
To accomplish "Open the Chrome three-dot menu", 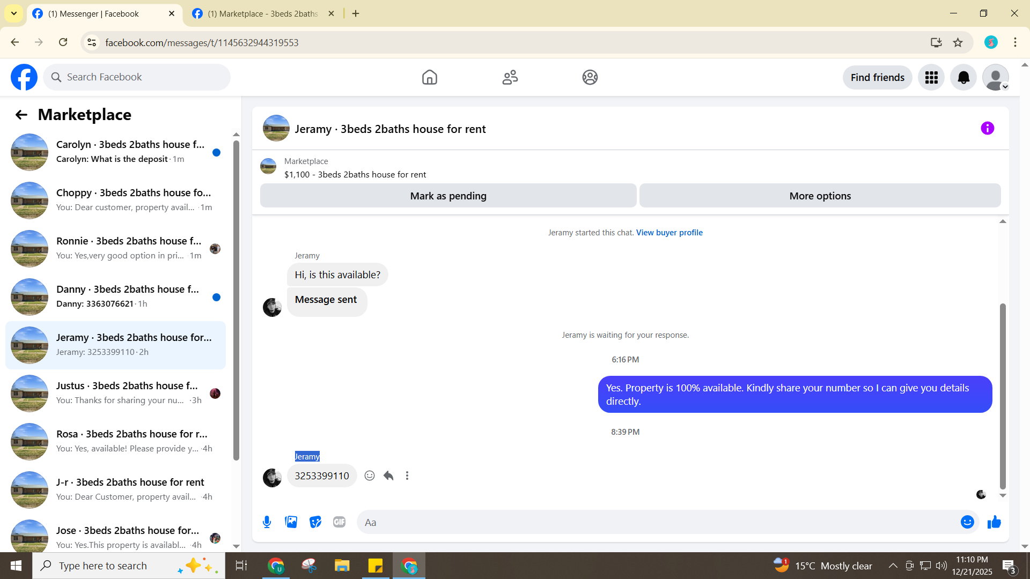I will 1015,42.
